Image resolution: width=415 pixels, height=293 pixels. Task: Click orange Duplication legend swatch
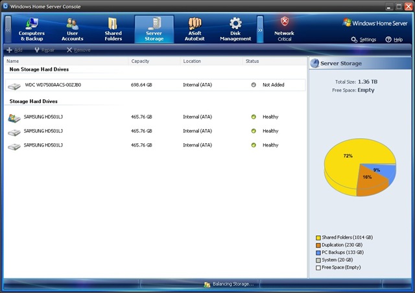(x=318, y=245)
